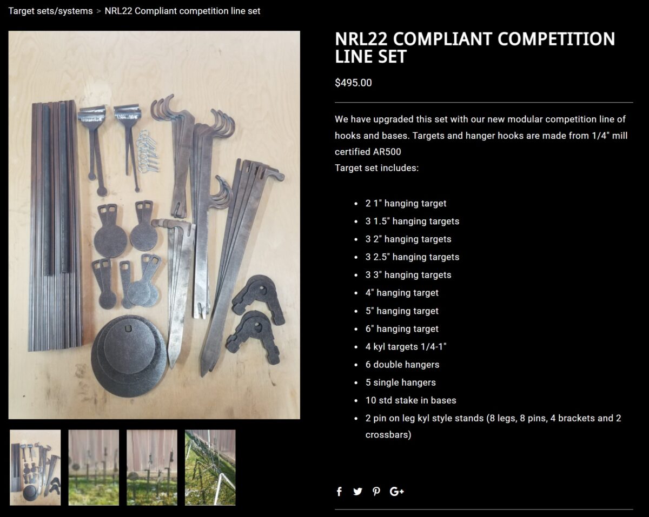Click the description paragraph about AR500 steel
Screen dimensions: 649x517
click(481, 136)
